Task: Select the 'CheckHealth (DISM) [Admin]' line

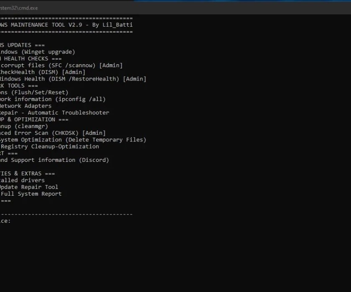Action: click(x=43, y=72)
